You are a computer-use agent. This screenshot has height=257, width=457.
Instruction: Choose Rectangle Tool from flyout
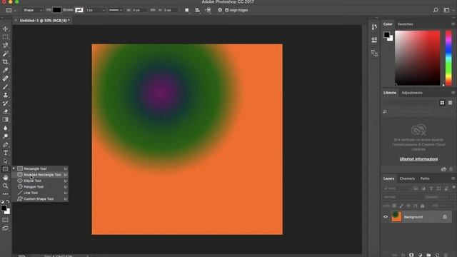click(40, 168)
